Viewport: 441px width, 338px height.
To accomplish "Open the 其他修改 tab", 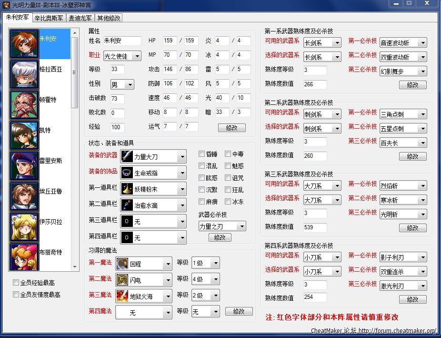I will [109, 18].
